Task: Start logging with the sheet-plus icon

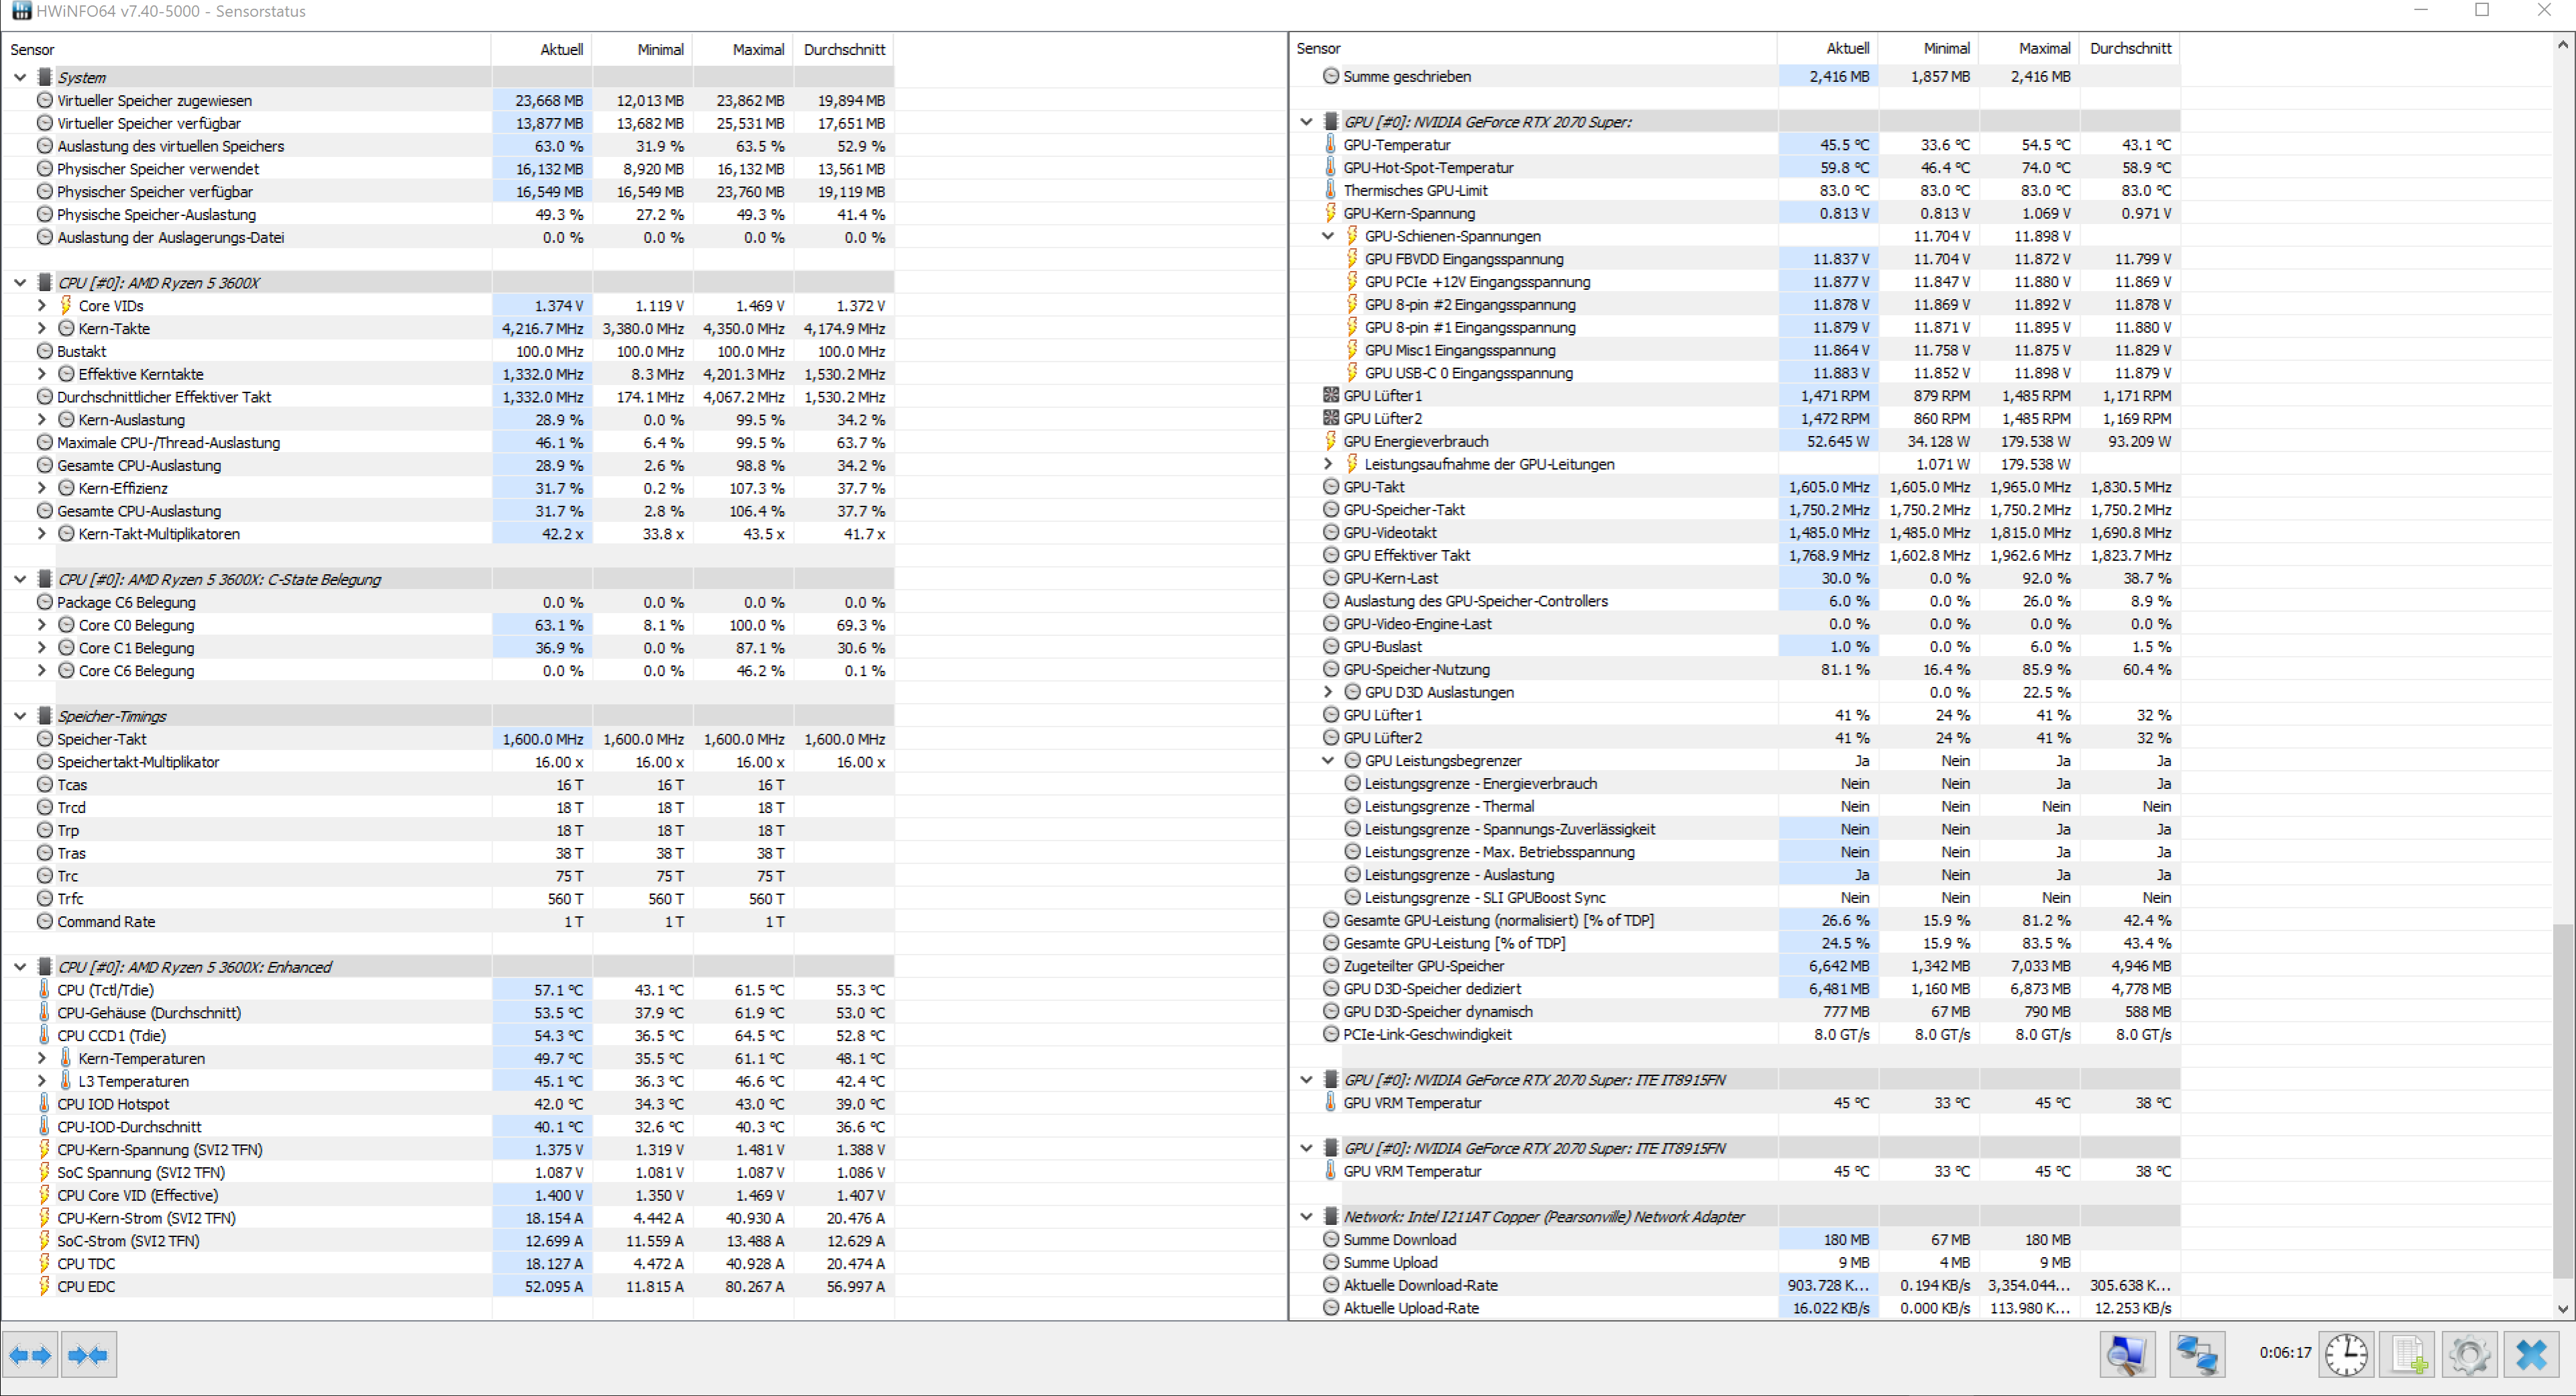Action: [2408, 1355]
